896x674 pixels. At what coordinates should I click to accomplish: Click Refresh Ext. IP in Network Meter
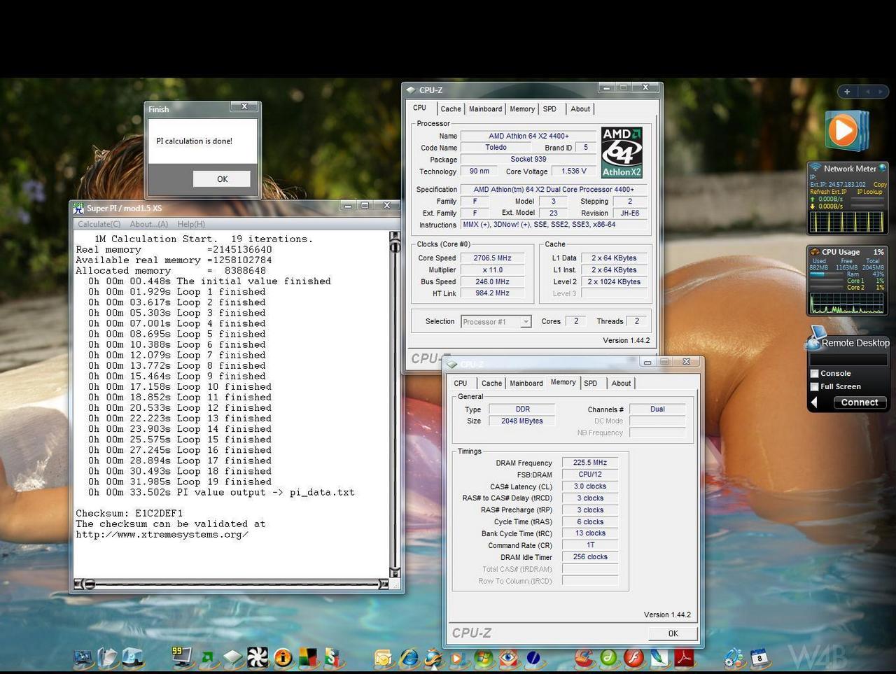(x=828, y=192)
